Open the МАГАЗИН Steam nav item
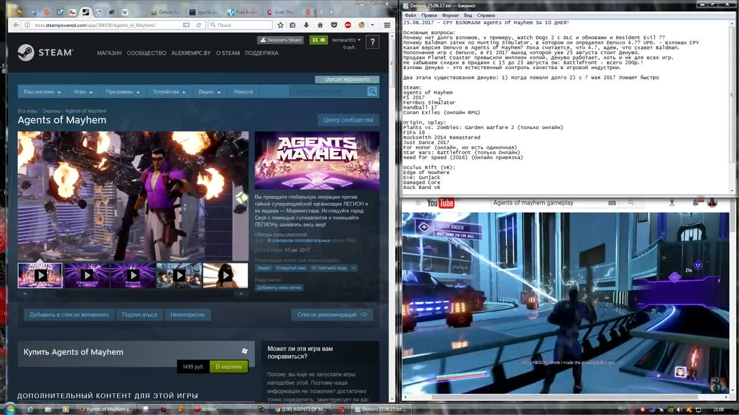This screenshot has width=739, height=415. [x=109, y=53]
